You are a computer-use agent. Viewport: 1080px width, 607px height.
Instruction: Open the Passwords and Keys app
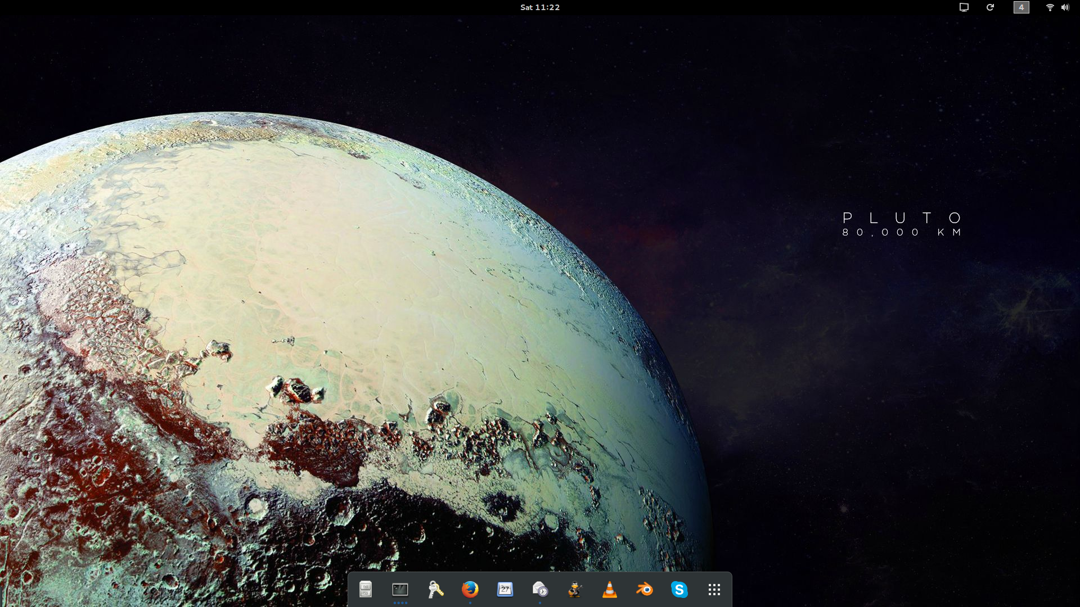click(435, 589)
